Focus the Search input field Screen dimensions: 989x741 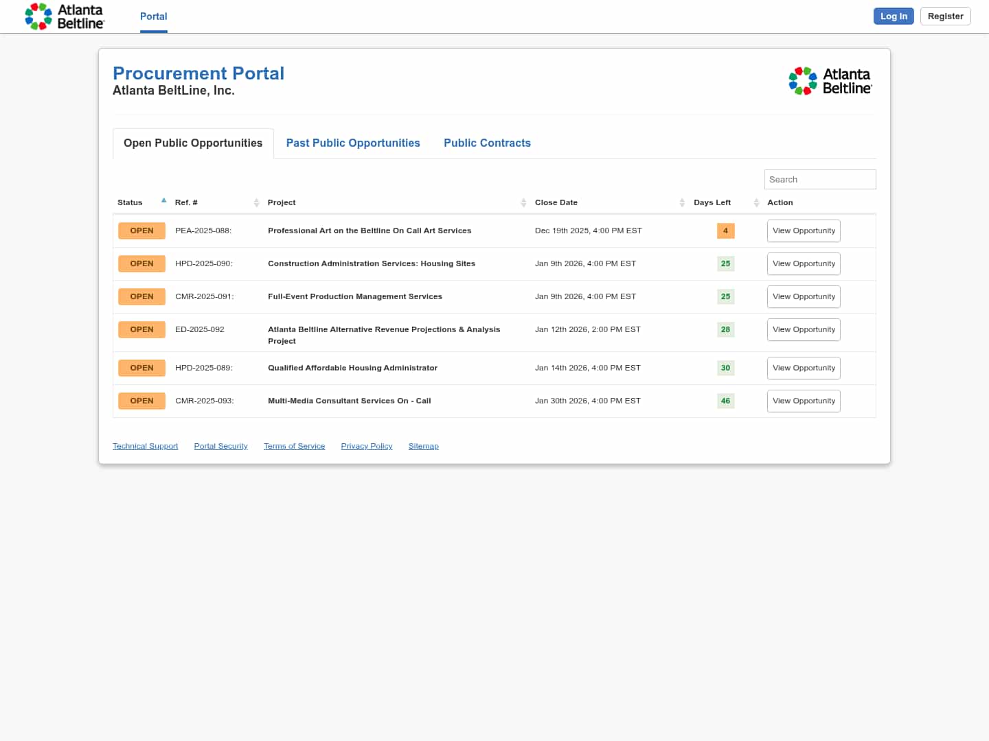[820, 179]
